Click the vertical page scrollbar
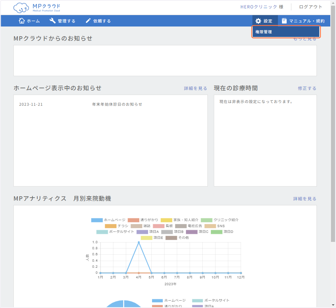Image resolution: width=336 pixels, height=308 pixels. coord(333,123)
